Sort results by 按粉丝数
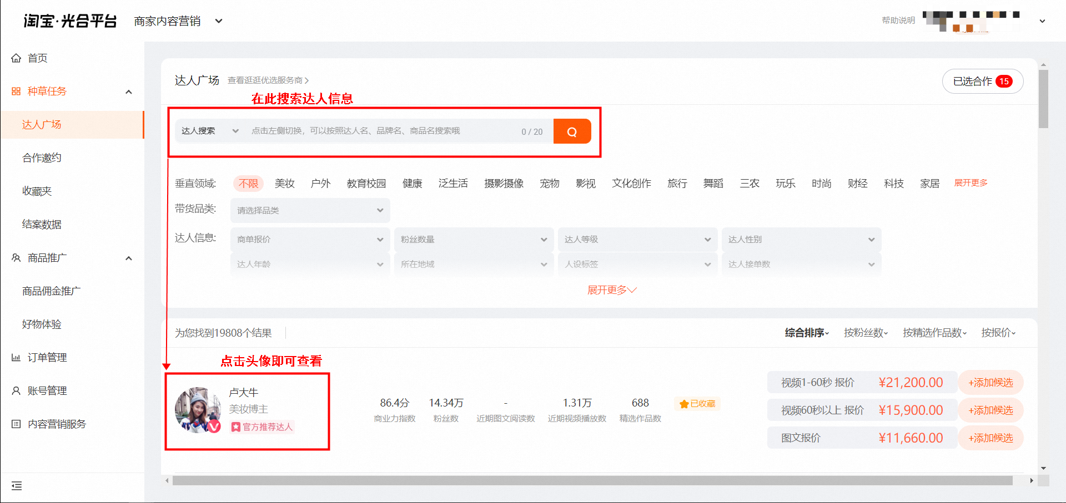Screen dimensions: 1066x503 coord(866,333)
